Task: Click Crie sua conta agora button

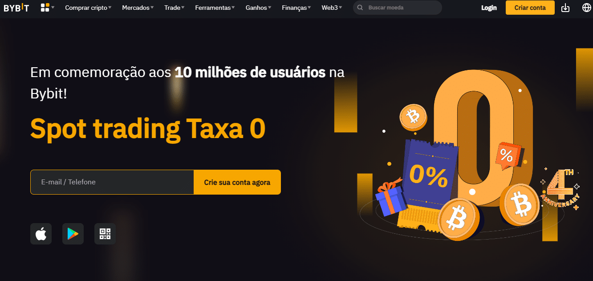Action: (x=237, y=182)
